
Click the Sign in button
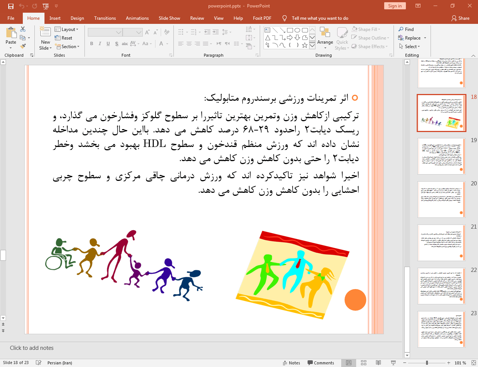395,6
